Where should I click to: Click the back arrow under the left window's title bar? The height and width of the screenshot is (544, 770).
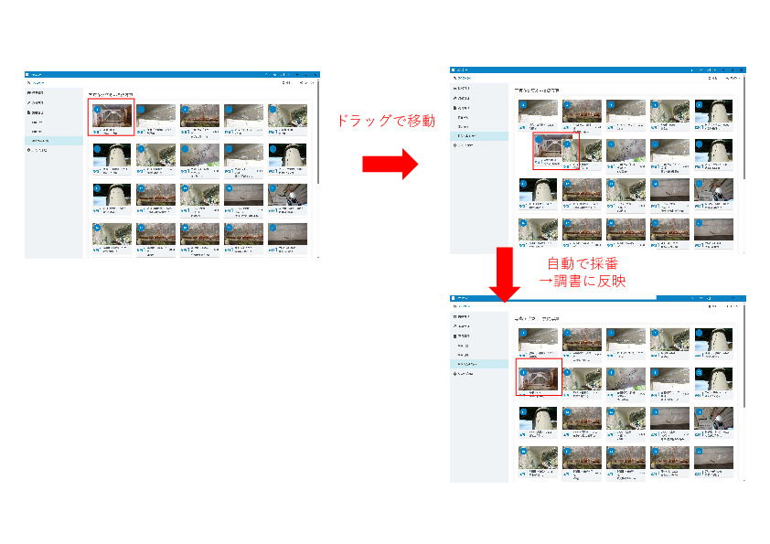[30, 82]
